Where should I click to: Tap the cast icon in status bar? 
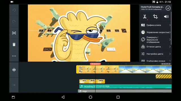pyautogui.click(x=154, y=2)
